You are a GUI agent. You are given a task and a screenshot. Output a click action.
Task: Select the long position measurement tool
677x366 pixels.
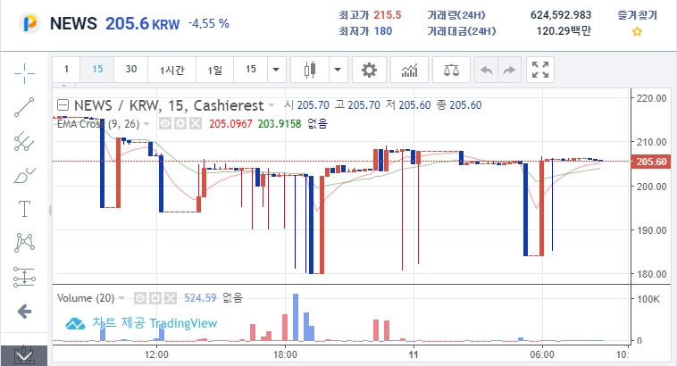pos(24,277)
